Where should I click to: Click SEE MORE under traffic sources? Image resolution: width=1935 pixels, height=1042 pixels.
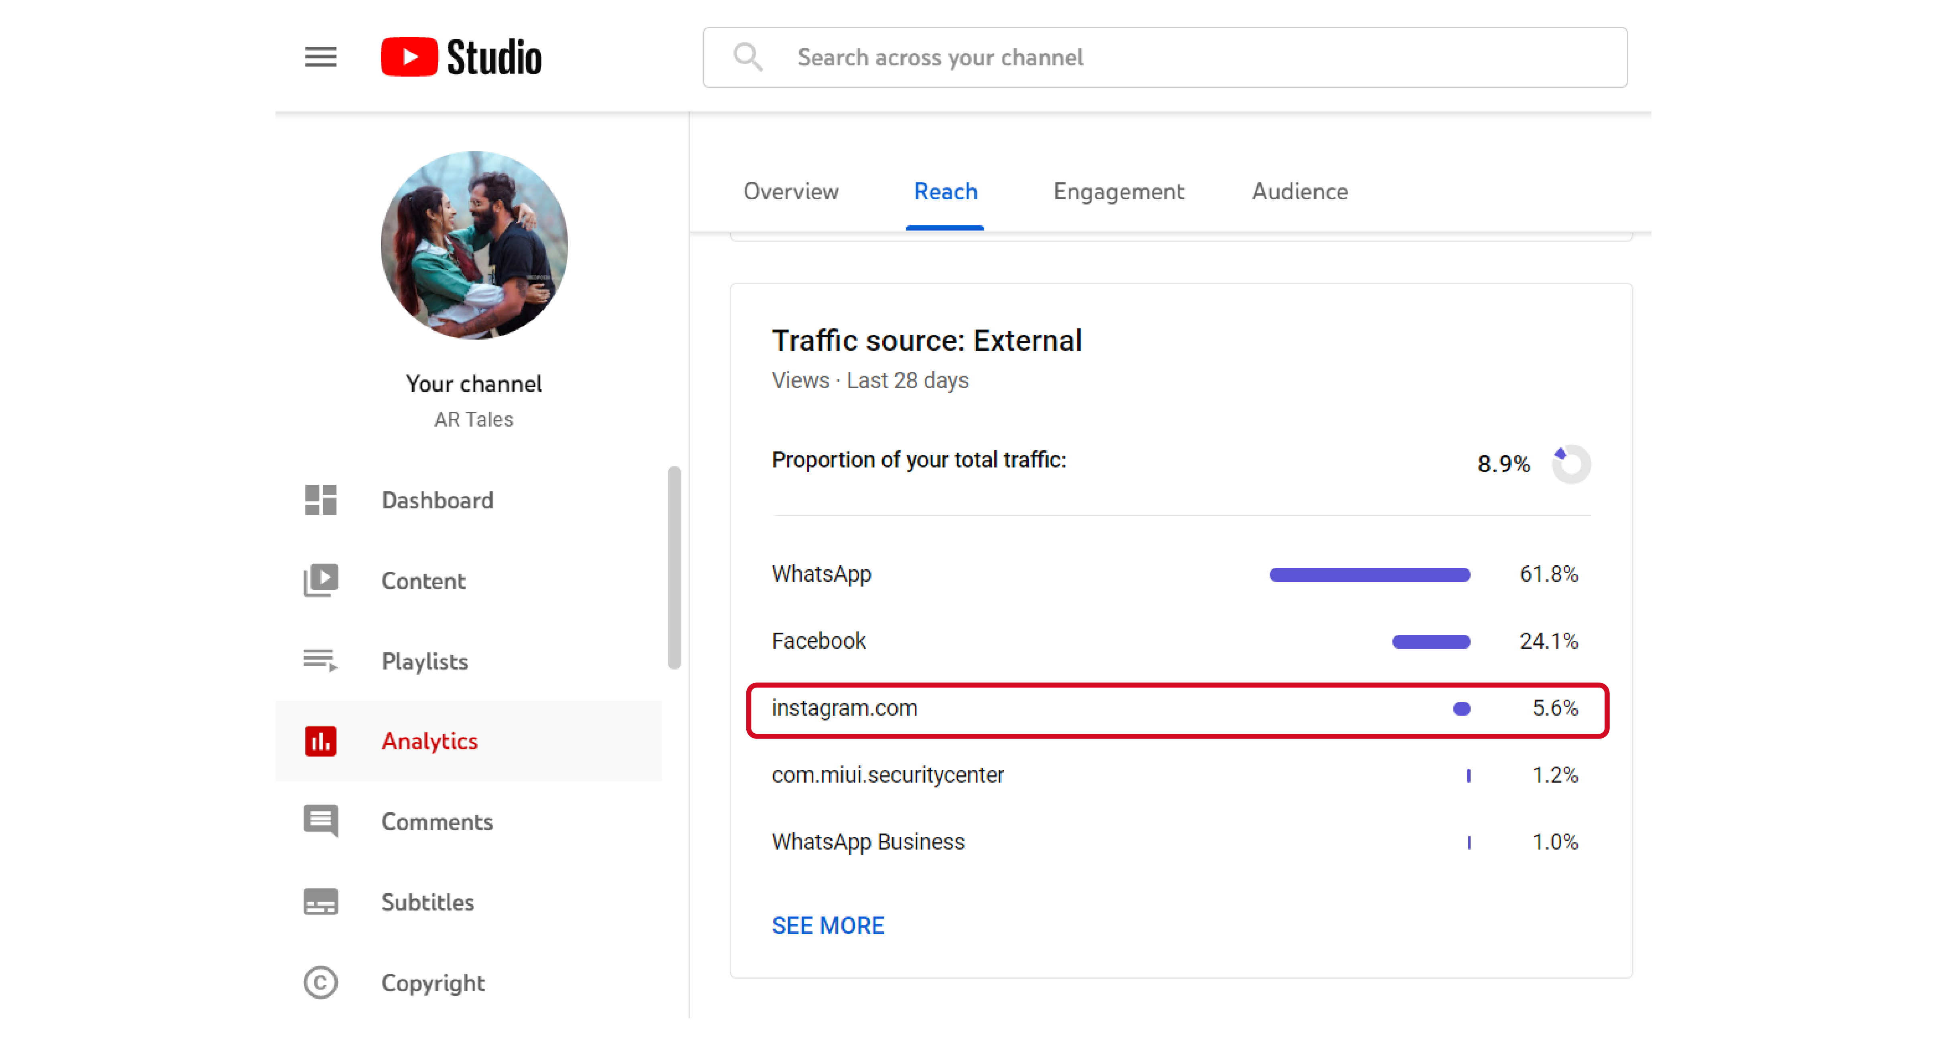click(x=828, y=926)
